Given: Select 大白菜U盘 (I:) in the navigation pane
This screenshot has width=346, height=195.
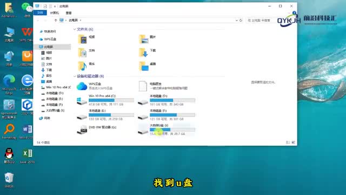Looking at the screenshot, I should [55, 110].
